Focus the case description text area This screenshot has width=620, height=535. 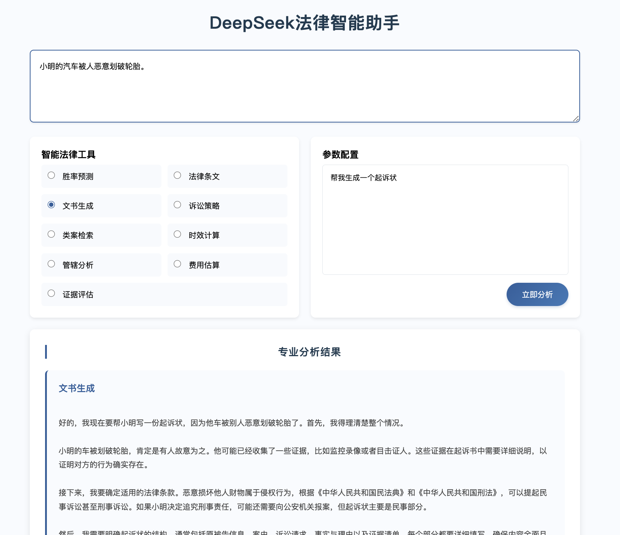[x=305, y=86]
